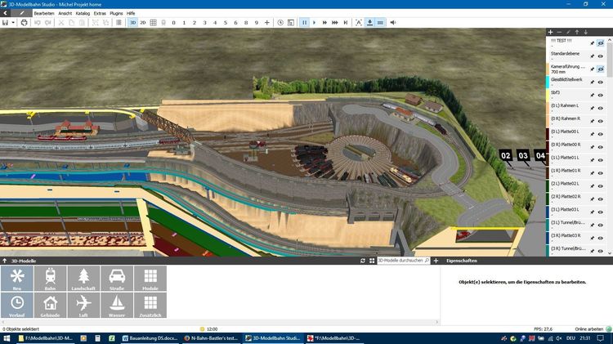
Task: Open the Hilfe menu
Action: coord(131,13)
